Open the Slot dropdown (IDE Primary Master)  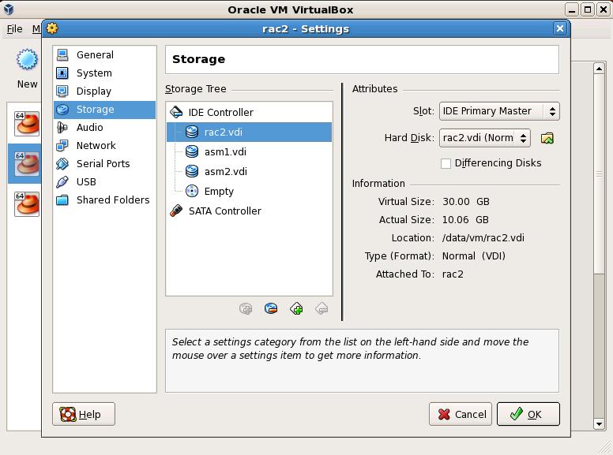(499, 111)
